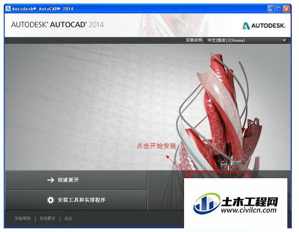
Task: Open the 系统要求 link
Action: [x=48, y=218]
